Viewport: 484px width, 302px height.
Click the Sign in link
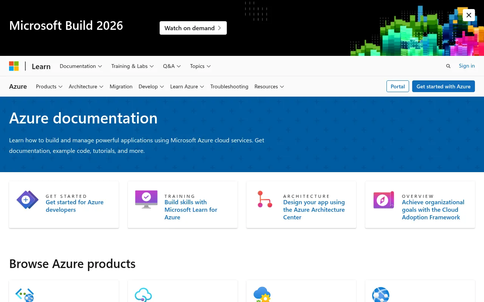point(467,66)
